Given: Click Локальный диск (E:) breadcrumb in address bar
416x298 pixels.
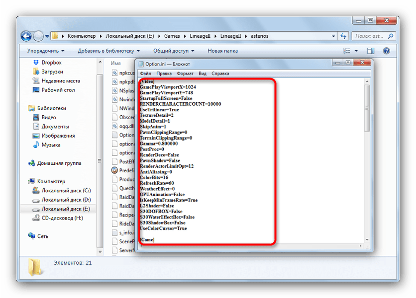Looking at the screenshot, I should 130,36.
